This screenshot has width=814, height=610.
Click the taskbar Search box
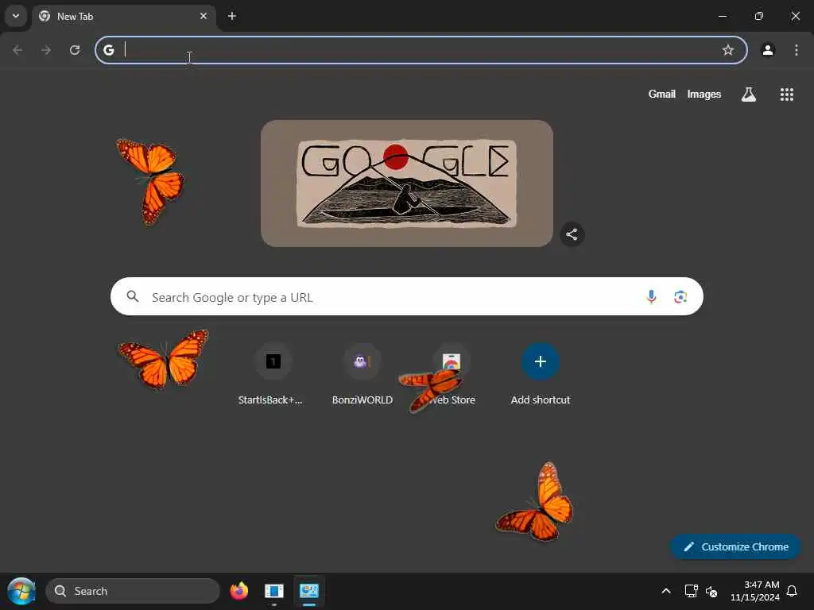133,591
